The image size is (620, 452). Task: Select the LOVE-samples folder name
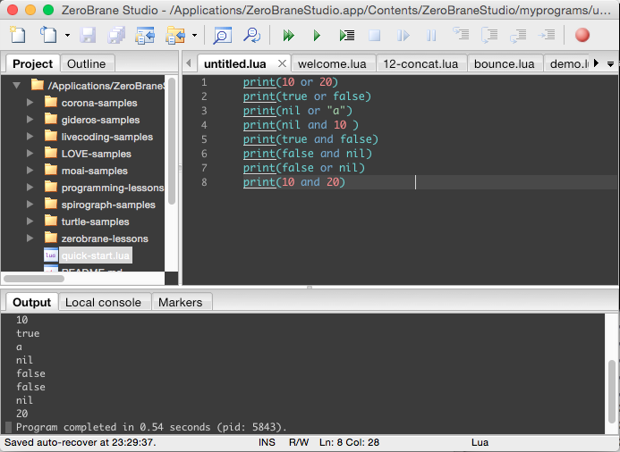tap(96, 154)
